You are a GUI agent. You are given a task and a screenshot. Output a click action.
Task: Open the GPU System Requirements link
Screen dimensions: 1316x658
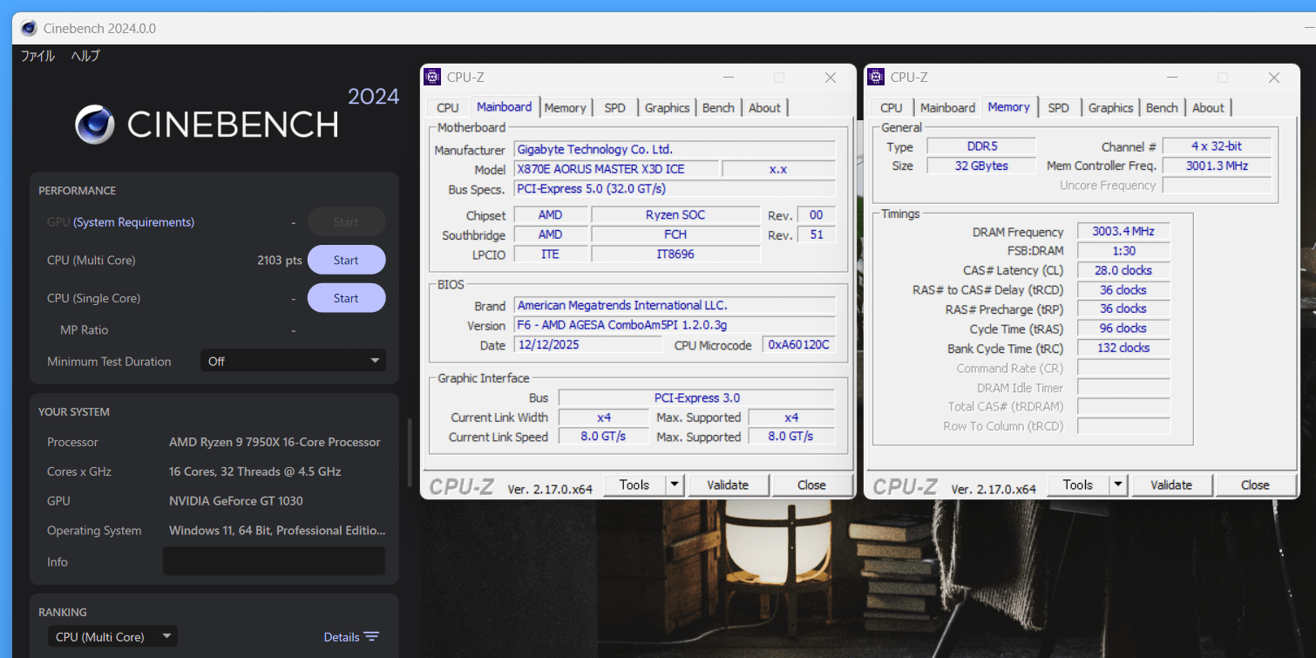coord(133,222)
